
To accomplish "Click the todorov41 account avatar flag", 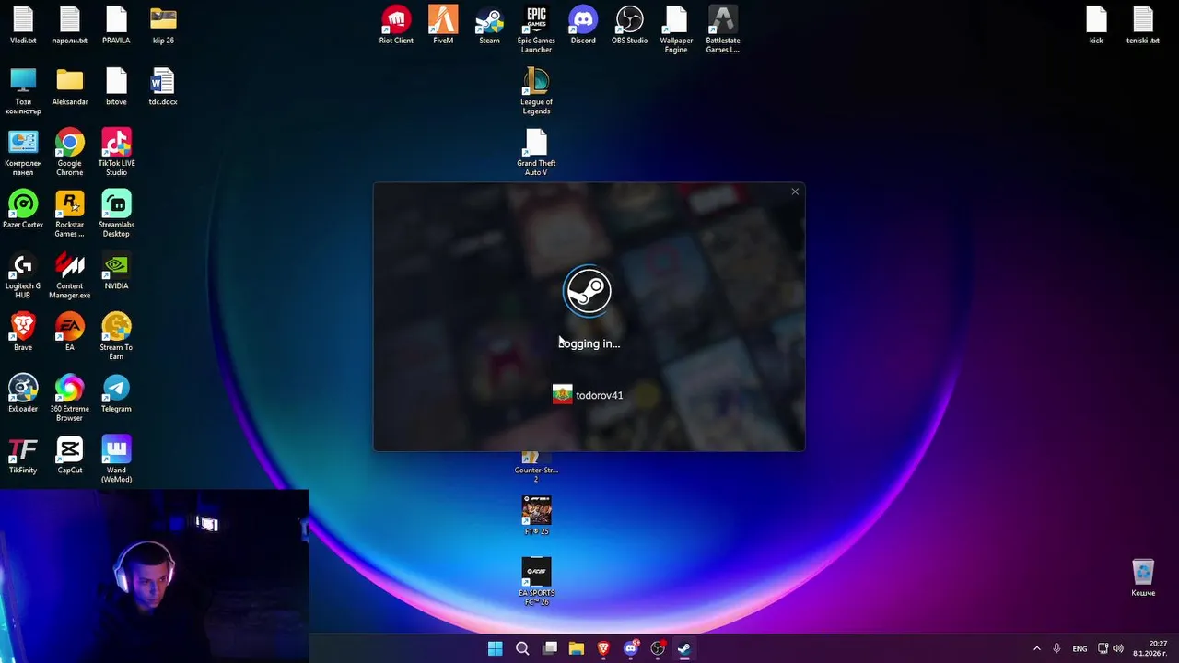I will click(562, 395).
